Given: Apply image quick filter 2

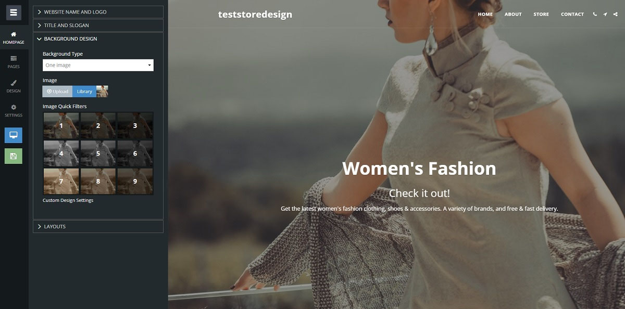Looking at the screenshot, I should [x=98, y=126].
